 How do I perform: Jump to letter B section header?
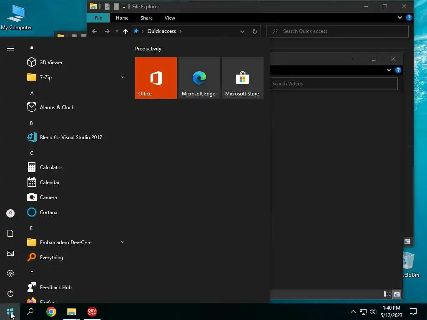[x=31, y=123]
